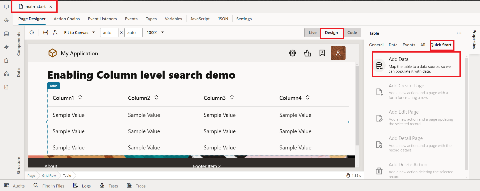Click the bookmark icon in app header
This screenshot has width=480, height=191.
(322, 53)
